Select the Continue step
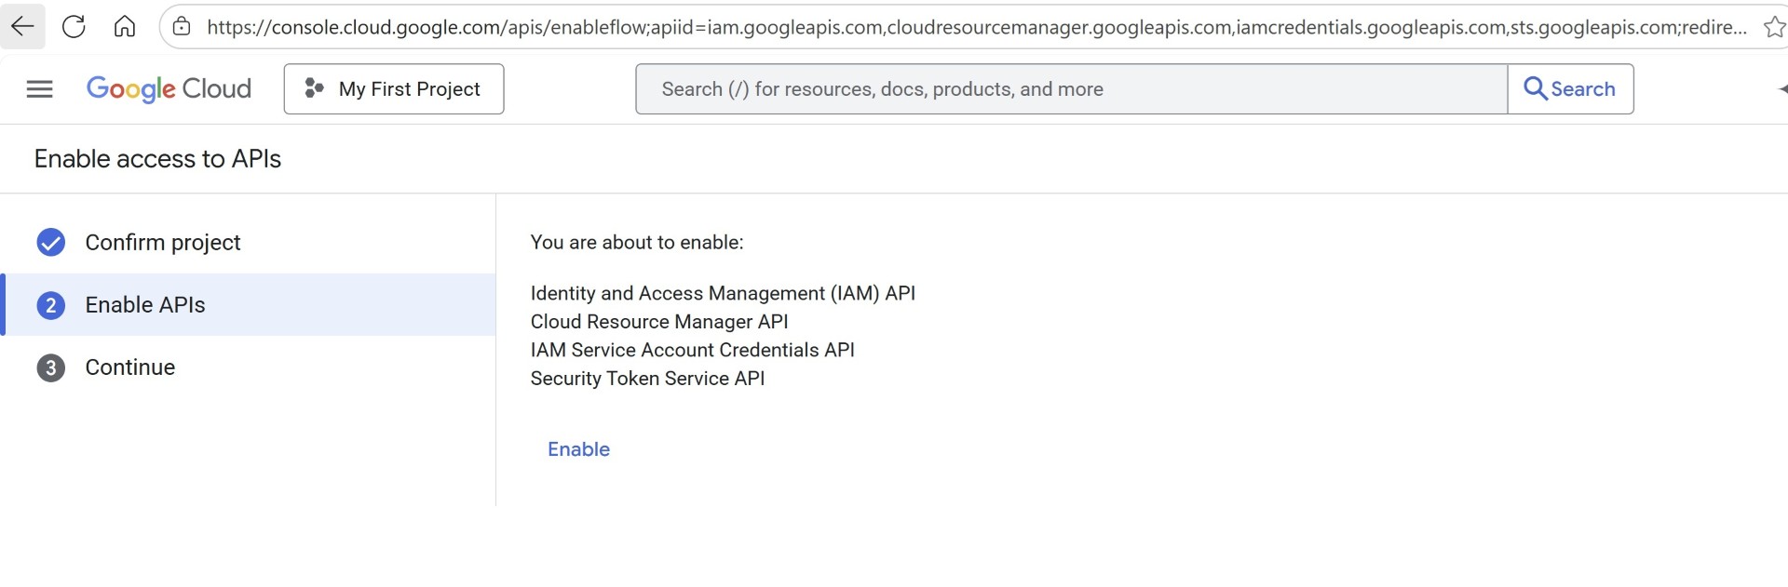1788x587 pixels. point(248,367)
